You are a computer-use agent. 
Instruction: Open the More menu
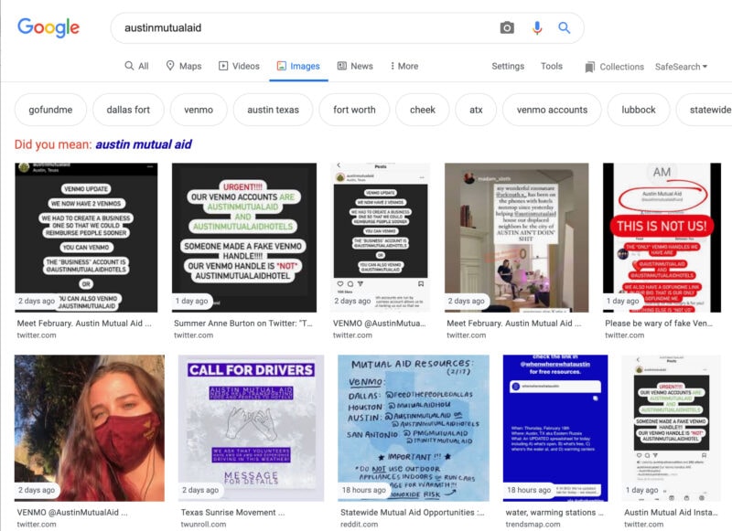404,66
